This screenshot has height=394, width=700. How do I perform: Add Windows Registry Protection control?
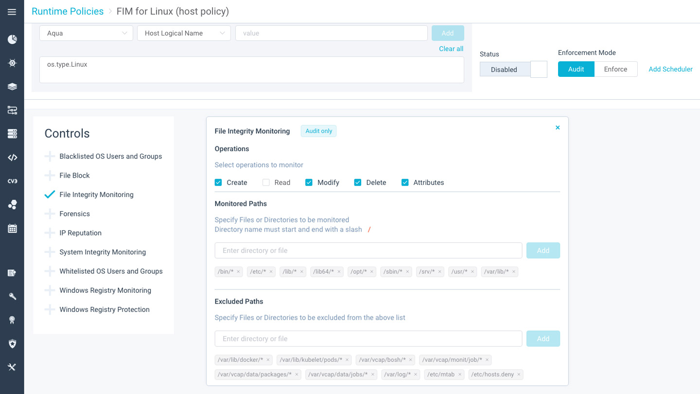pos(50,309)
